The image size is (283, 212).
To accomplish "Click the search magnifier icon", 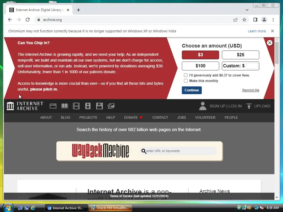I will click(144, 151).
